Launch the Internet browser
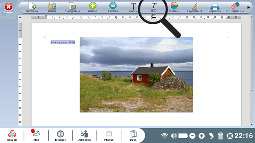The image size is (255, 143). [x=60, y=136]
